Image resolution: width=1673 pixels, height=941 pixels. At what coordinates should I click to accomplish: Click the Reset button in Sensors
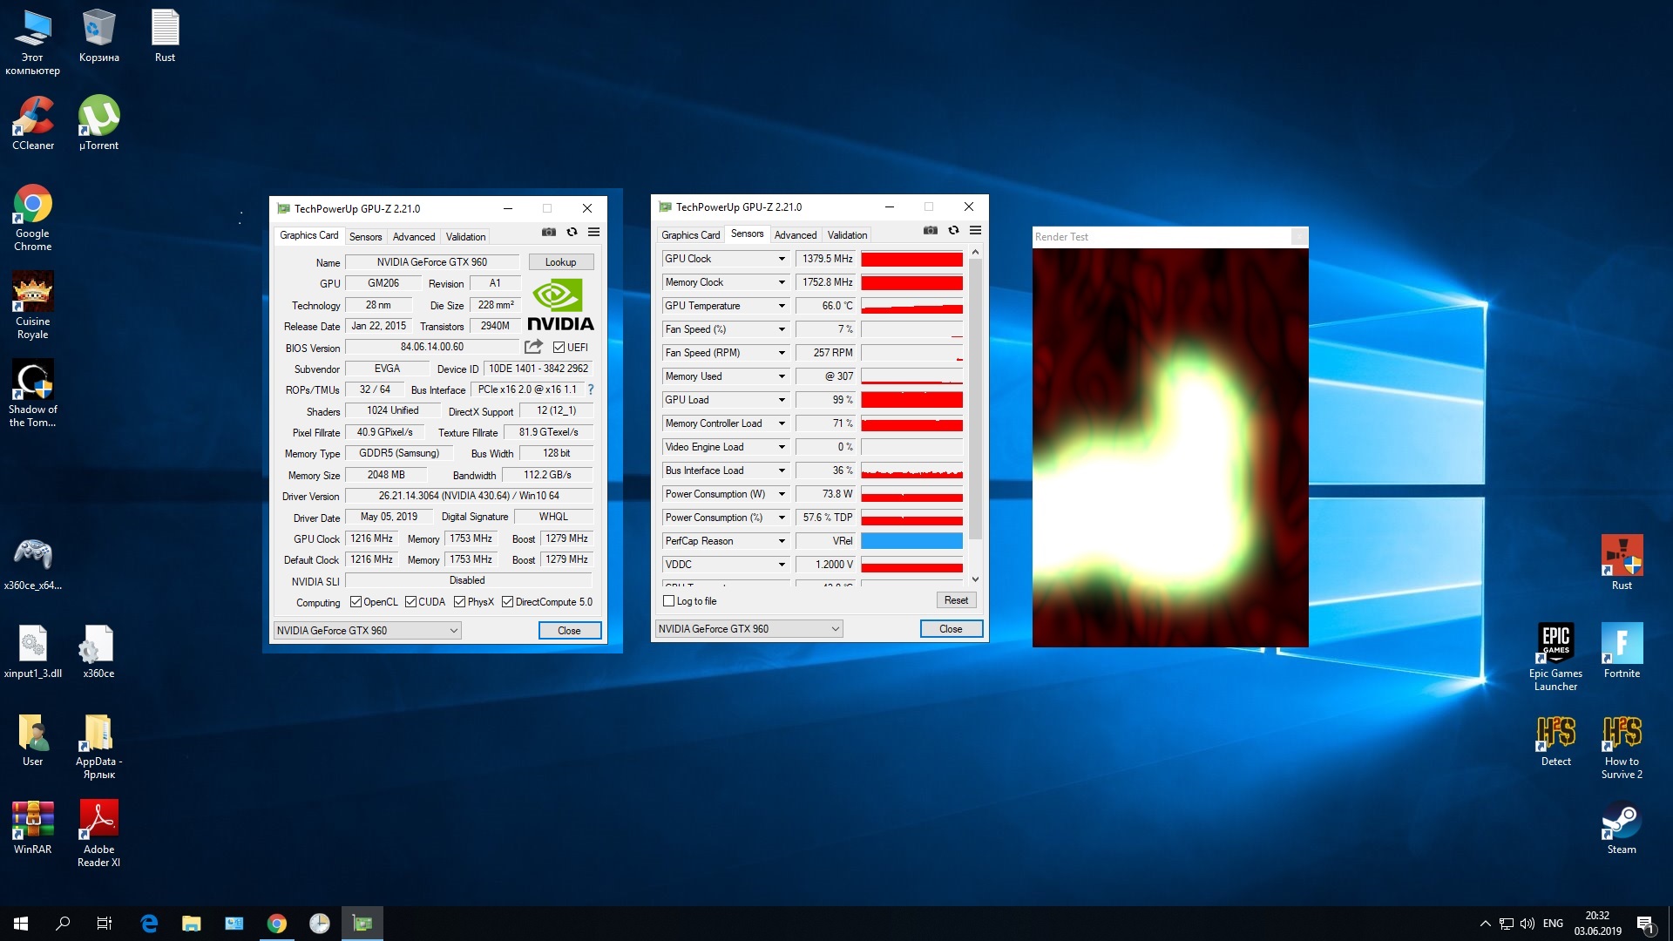pyautogui.click(x=956, y=600)
